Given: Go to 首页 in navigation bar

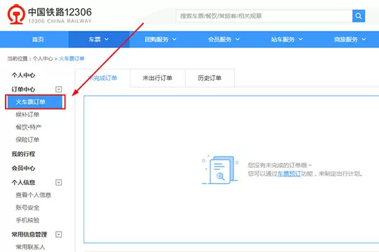Looking at the screenshot, I should click(x=38, y=39).
